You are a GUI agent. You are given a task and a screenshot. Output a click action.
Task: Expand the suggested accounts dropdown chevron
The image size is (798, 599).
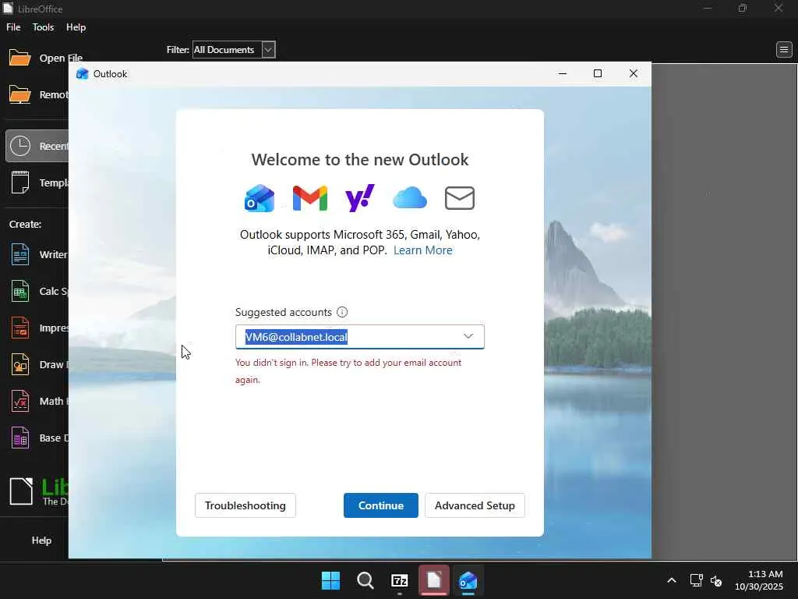tap(468, 336)
